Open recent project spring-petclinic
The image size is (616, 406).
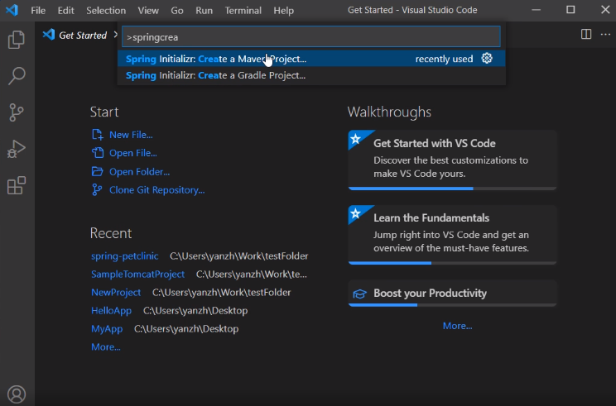124,256
